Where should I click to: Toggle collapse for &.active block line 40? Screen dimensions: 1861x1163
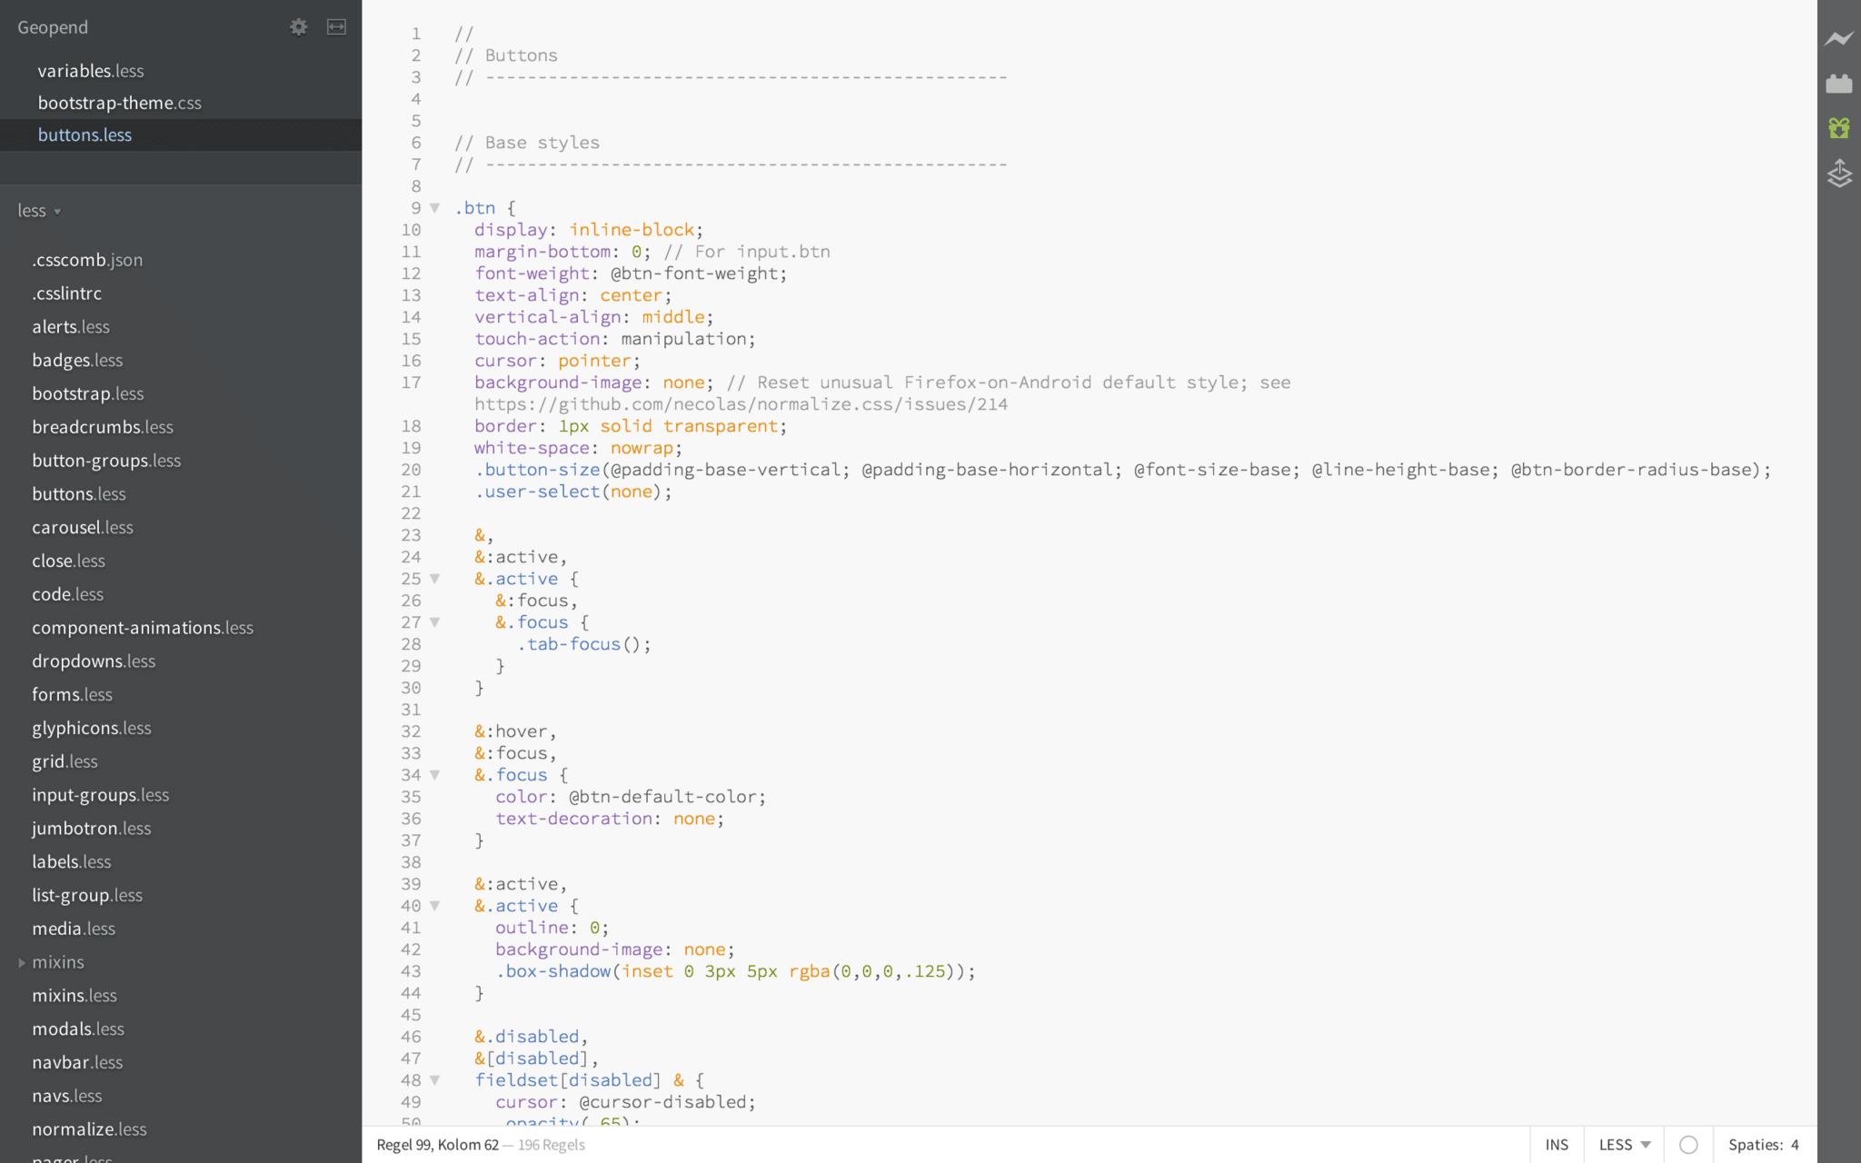[434, 904]
